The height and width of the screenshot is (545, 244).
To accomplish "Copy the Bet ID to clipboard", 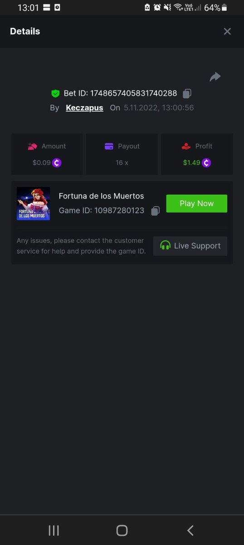I will (187, 94).
